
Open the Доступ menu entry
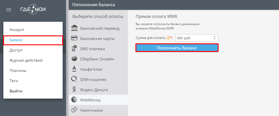point(33,50)
